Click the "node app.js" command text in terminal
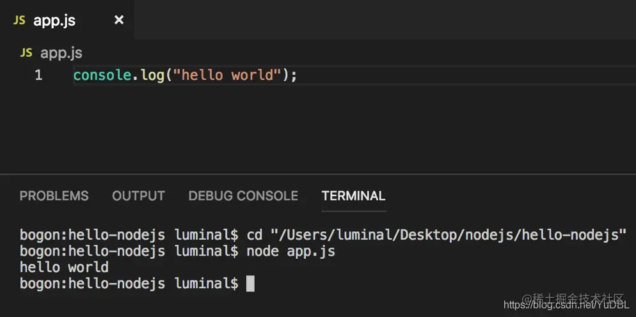 click(x=291, y=251)
